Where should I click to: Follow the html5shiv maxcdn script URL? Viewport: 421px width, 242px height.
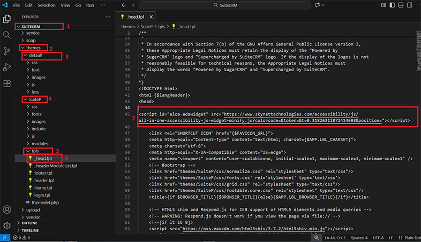pyautogui.click(x=253, y=229)
